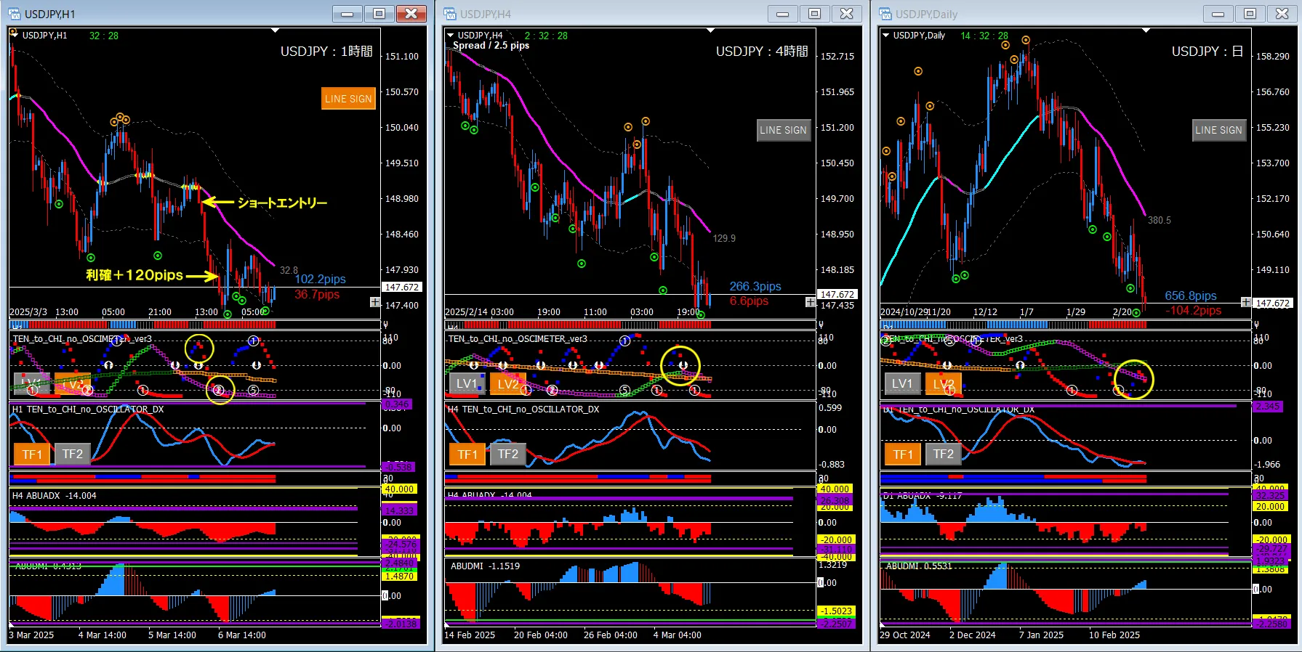Click the 147.672 current price label in Daily chart
The image size is (1302, 652).
click(x=1273, y=303)
